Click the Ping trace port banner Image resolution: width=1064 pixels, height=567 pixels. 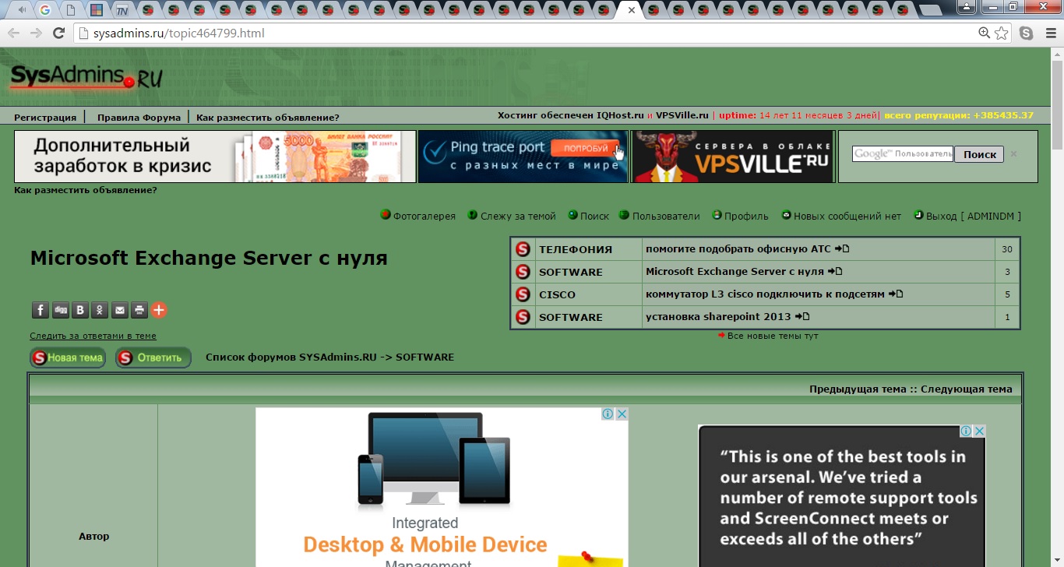523,157
